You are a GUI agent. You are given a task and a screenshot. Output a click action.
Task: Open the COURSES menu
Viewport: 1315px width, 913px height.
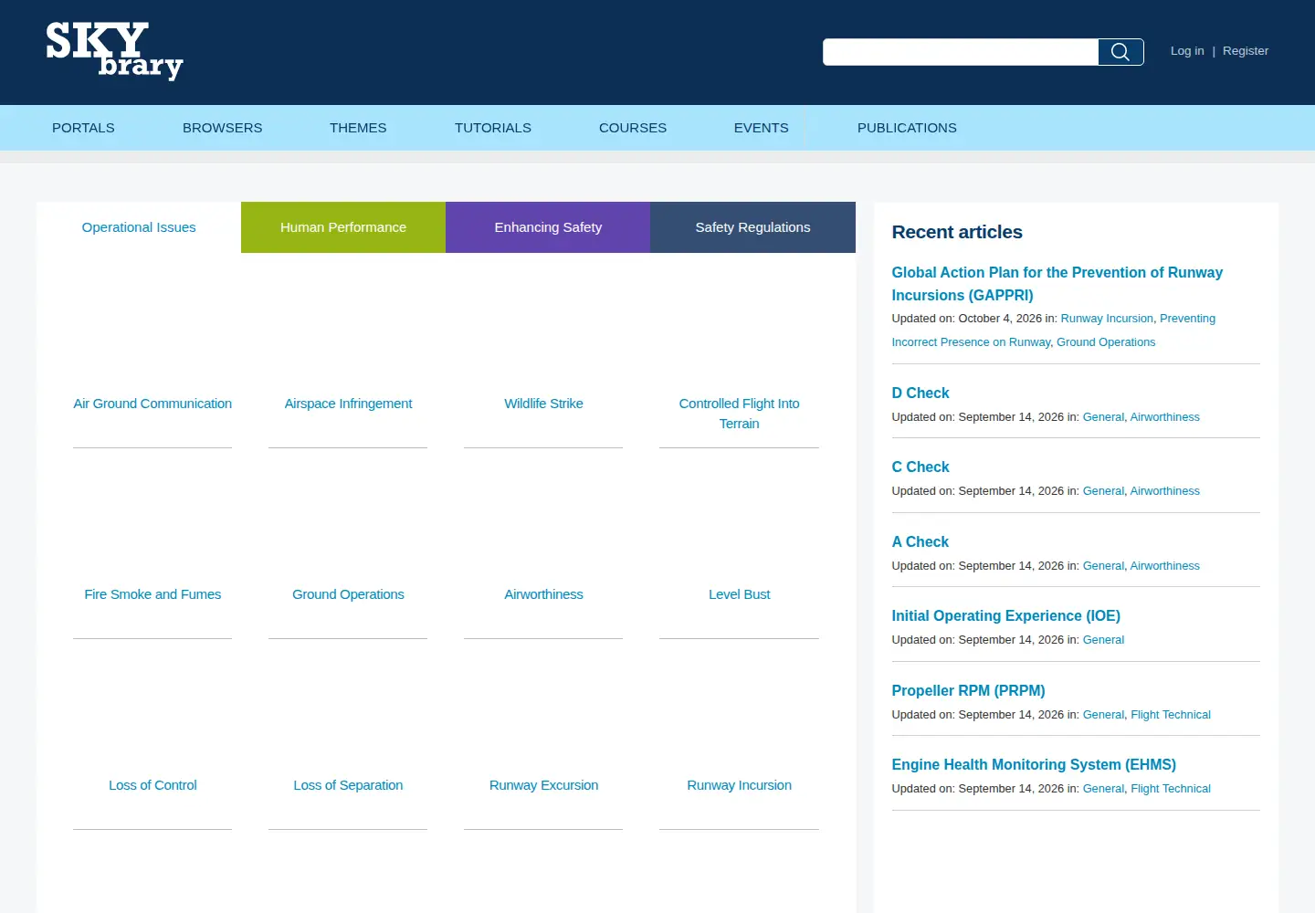pyautogui.click(x=633, y=128)
